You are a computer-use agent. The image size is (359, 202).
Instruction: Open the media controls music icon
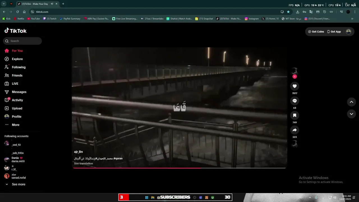(x=341, y=12)
